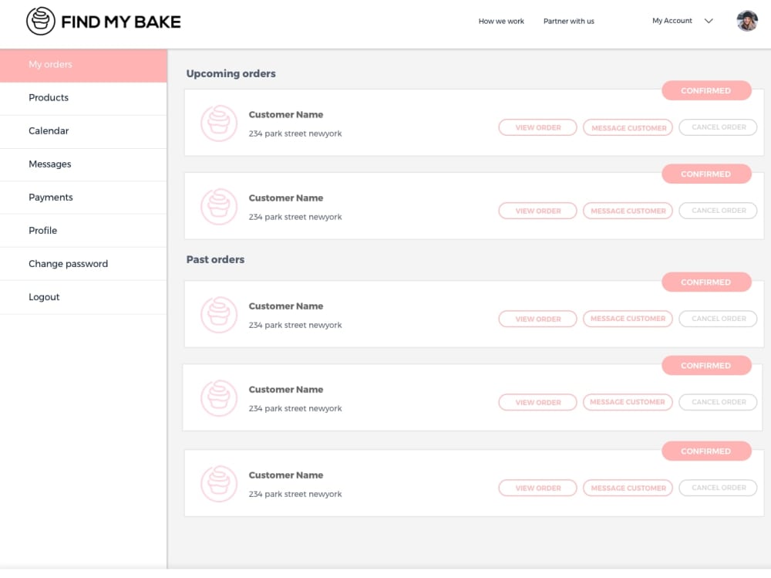View order for last past order
Viewport: 771px width, 578px height.
coord(537,488)
